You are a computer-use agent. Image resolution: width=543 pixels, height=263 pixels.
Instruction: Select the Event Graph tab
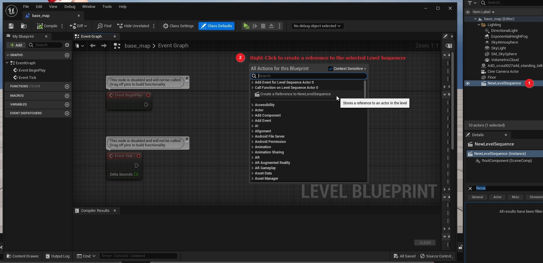point(91,37)
